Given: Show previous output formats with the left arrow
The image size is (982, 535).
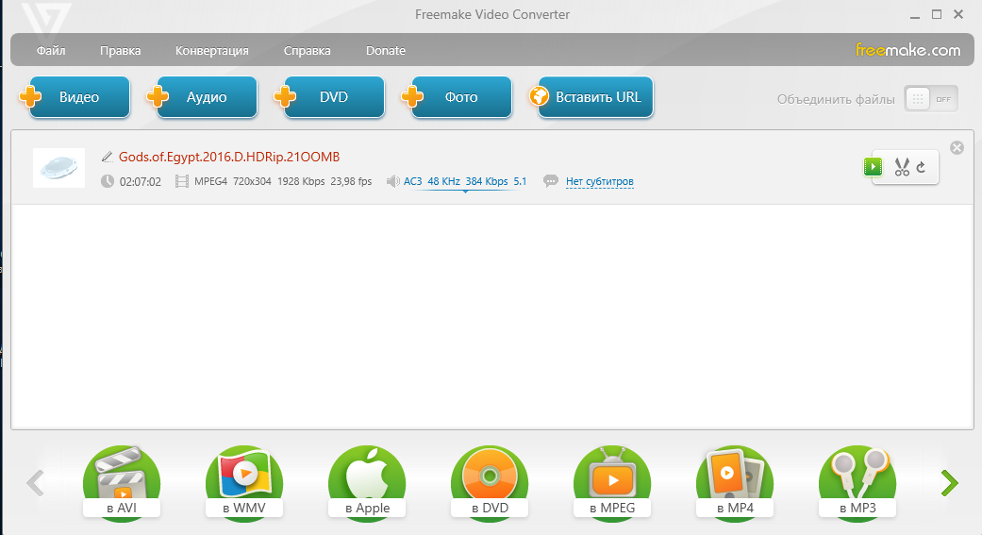Looking at the screenshot, I should click(35, 483).
